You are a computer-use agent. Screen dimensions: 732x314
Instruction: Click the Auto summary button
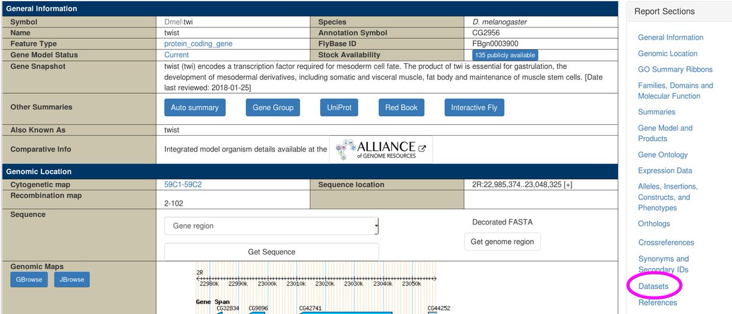pyautogui.click(x=195, y=108)
